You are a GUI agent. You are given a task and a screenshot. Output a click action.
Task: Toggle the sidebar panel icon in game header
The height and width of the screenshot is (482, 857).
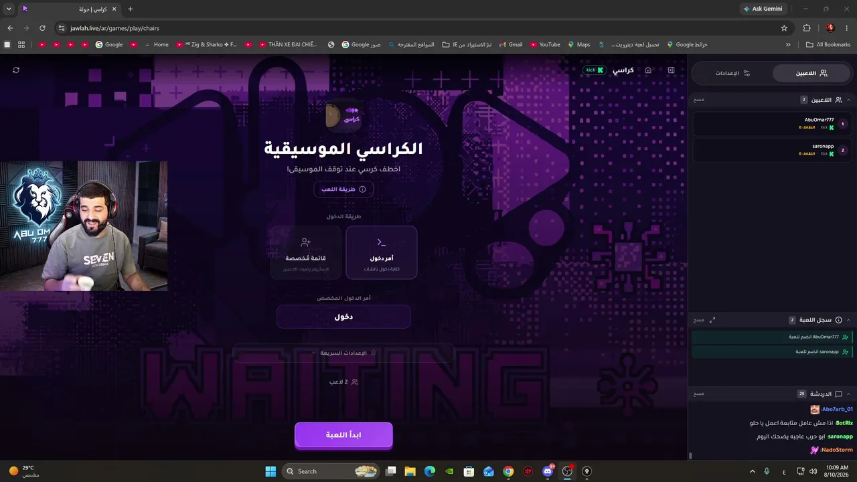(672, 70)
